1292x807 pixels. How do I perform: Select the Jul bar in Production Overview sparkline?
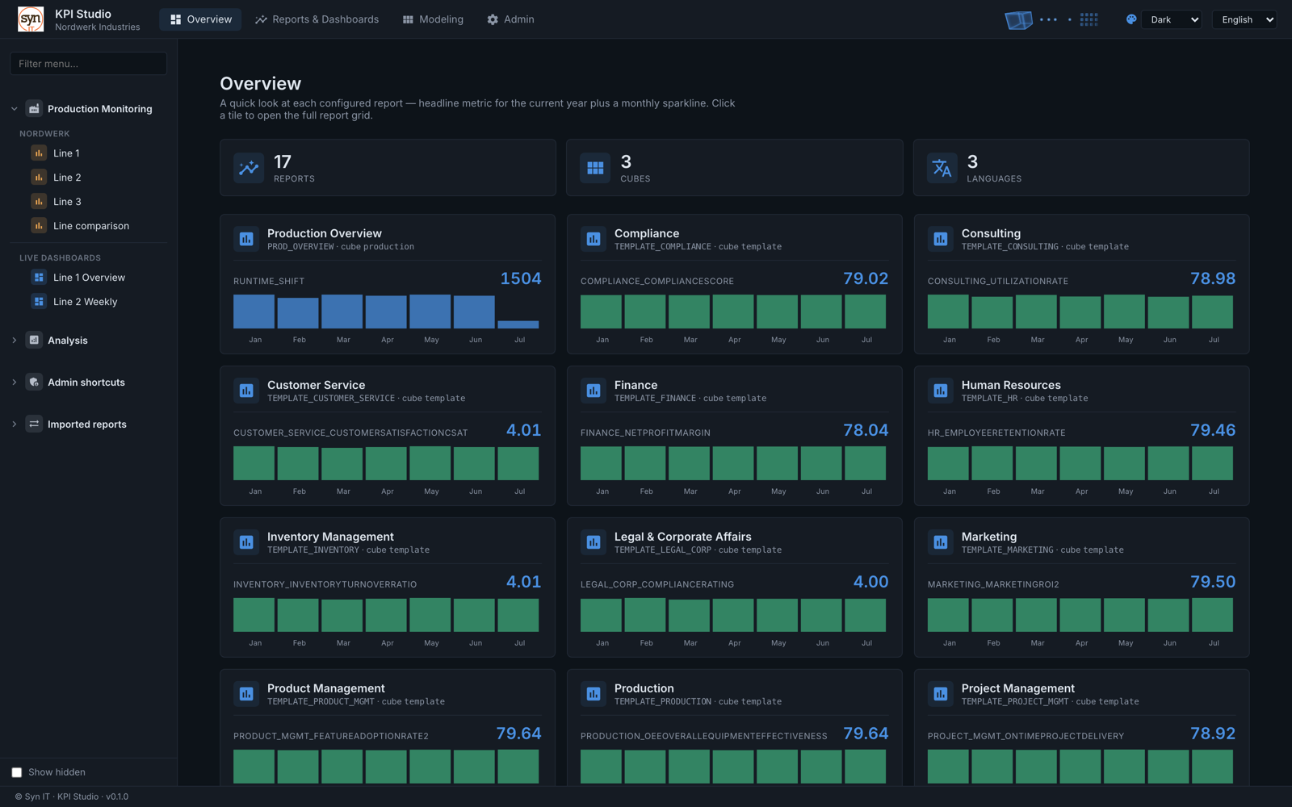[518, 324]
